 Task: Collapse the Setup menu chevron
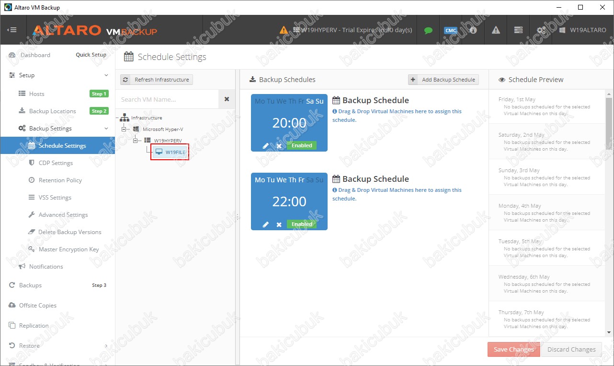coord(106,75)
